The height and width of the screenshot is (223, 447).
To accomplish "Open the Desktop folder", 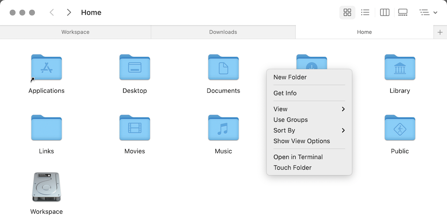I will tap(135, 68).
